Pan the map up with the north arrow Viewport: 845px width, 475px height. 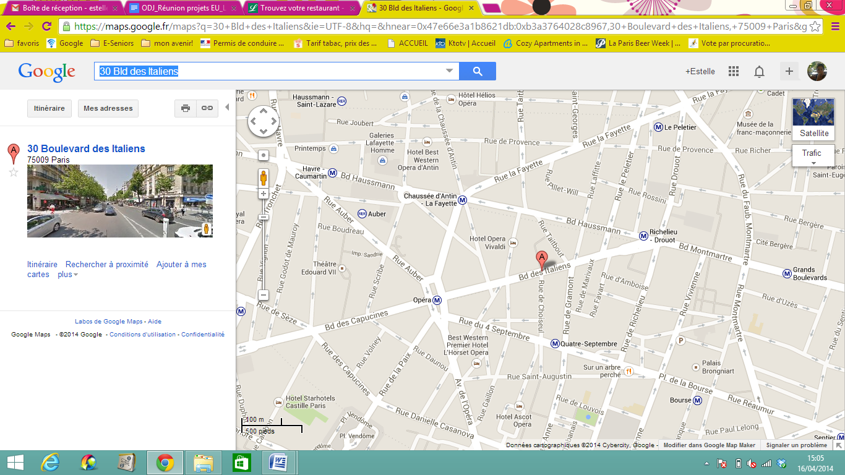coord(264,111)
